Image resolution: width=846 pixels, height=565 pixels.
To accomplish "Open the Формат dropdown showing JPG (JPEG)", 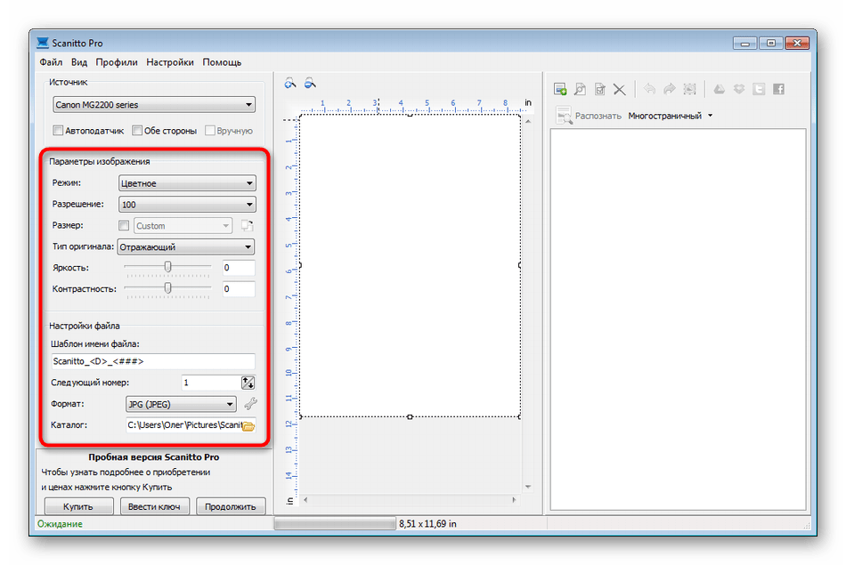I will pos(181,404).
